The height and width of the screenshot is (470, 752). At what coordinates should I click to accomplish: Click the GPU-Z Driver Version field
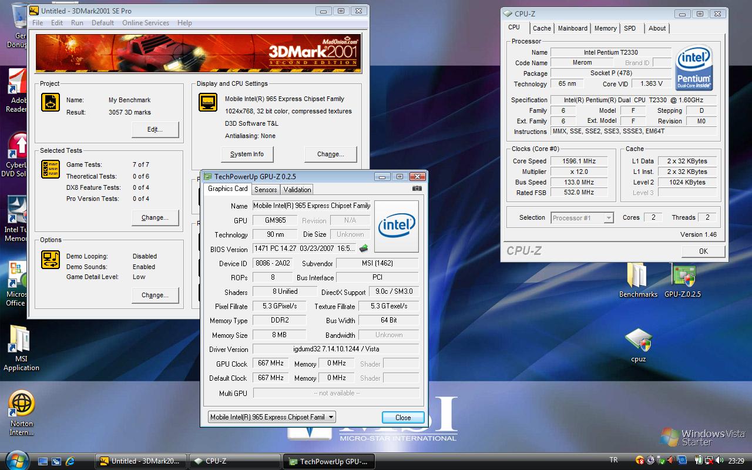[336, 349]
